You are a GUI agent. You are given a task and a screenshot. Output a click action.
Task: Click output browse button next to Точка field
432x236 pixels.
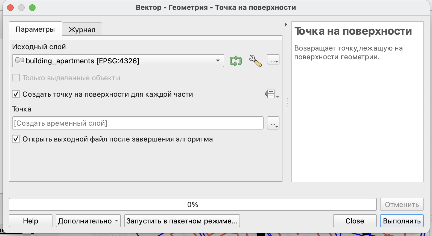click(273, 123)
